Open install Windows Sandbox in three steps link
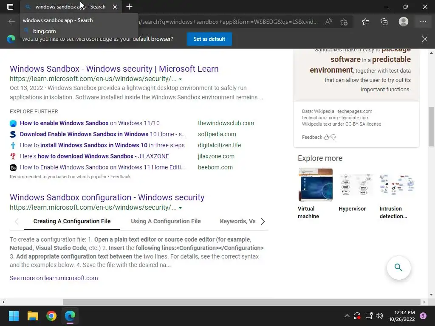This screenshot has width=435, height=326. click(102, 145)
